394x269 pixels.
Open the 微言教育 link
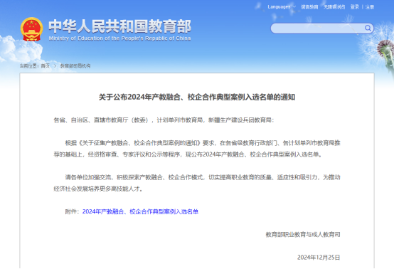tap(309, 7)
